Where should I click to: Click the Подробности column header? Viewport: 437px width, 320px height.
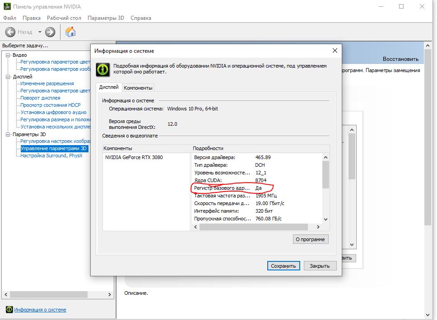tap(260, 148)
